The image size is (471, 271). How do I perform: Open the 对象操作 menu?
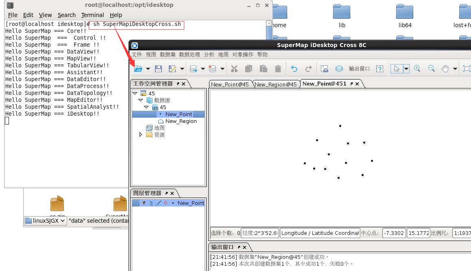243,54
